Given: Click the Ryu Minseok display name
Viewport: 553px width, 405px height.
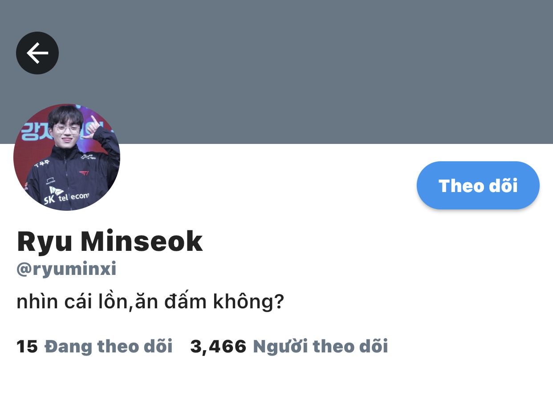Looking at the screenshot, I should tap(110, 241).
